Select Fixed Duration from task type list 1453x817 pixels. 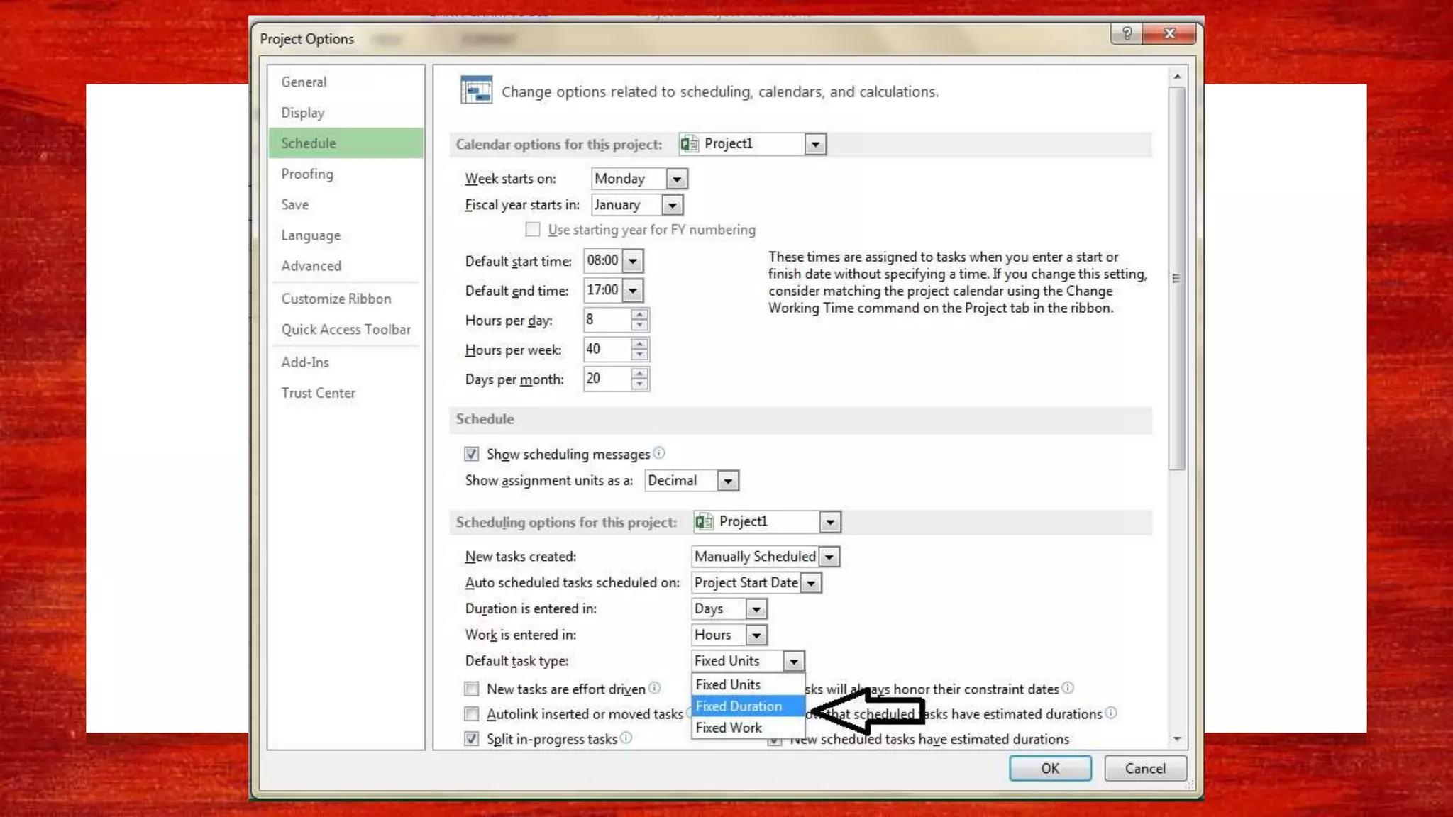[739, 706]
